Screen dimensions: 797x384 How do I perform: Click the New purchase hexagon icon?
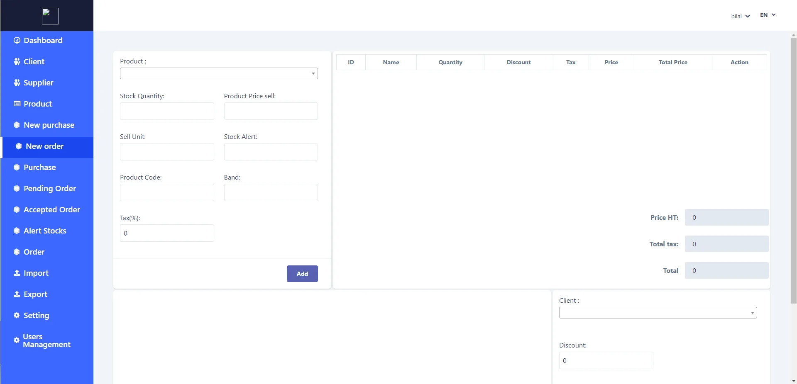click(x=17, y=125)
